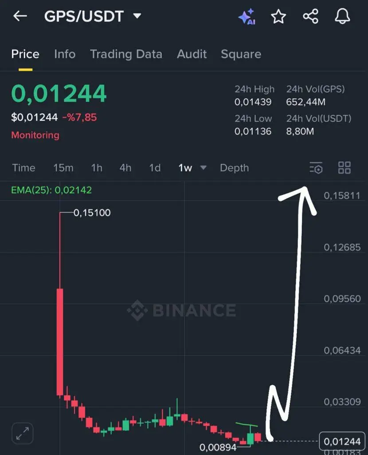
Task: Set a price alert bell
Action: [x=343, y=16]
